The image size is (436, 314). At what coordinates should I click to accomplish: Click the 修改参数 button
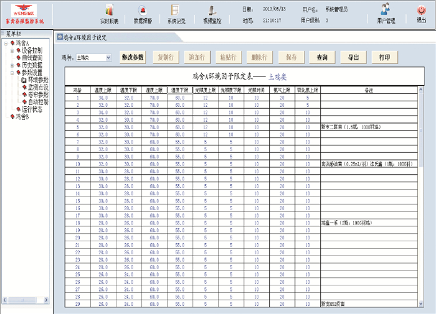pos(133,57)
